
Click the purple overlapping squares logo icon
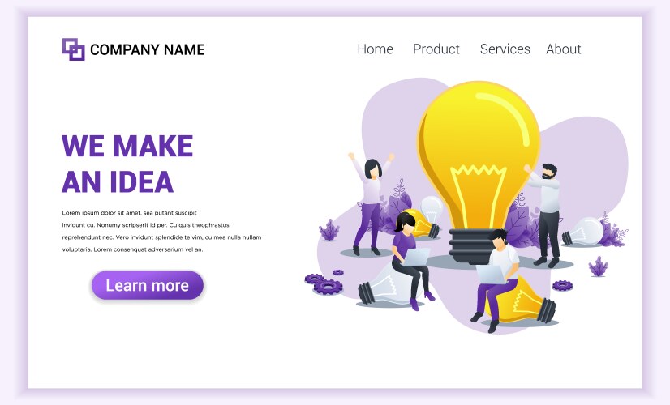tap(74, 49)
